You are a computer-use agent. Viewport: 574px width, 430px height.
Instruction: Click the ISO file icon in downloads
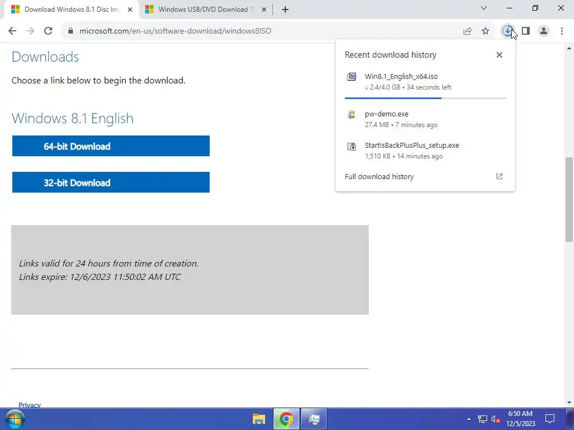coord(351,77)
